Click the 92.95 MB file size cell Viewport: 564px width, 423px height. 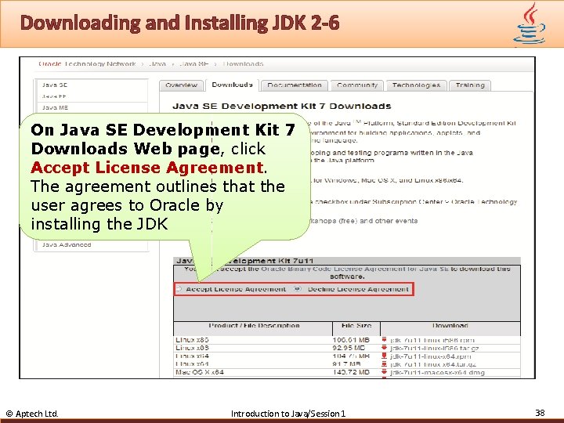coord(349,348)
